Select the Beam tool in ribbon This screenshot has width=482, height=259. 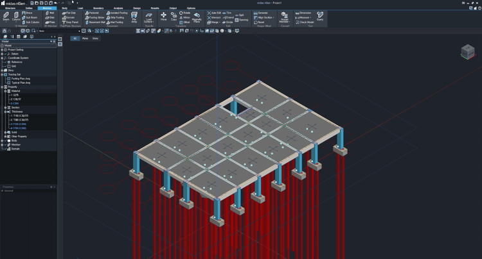(x=6, y=16)
